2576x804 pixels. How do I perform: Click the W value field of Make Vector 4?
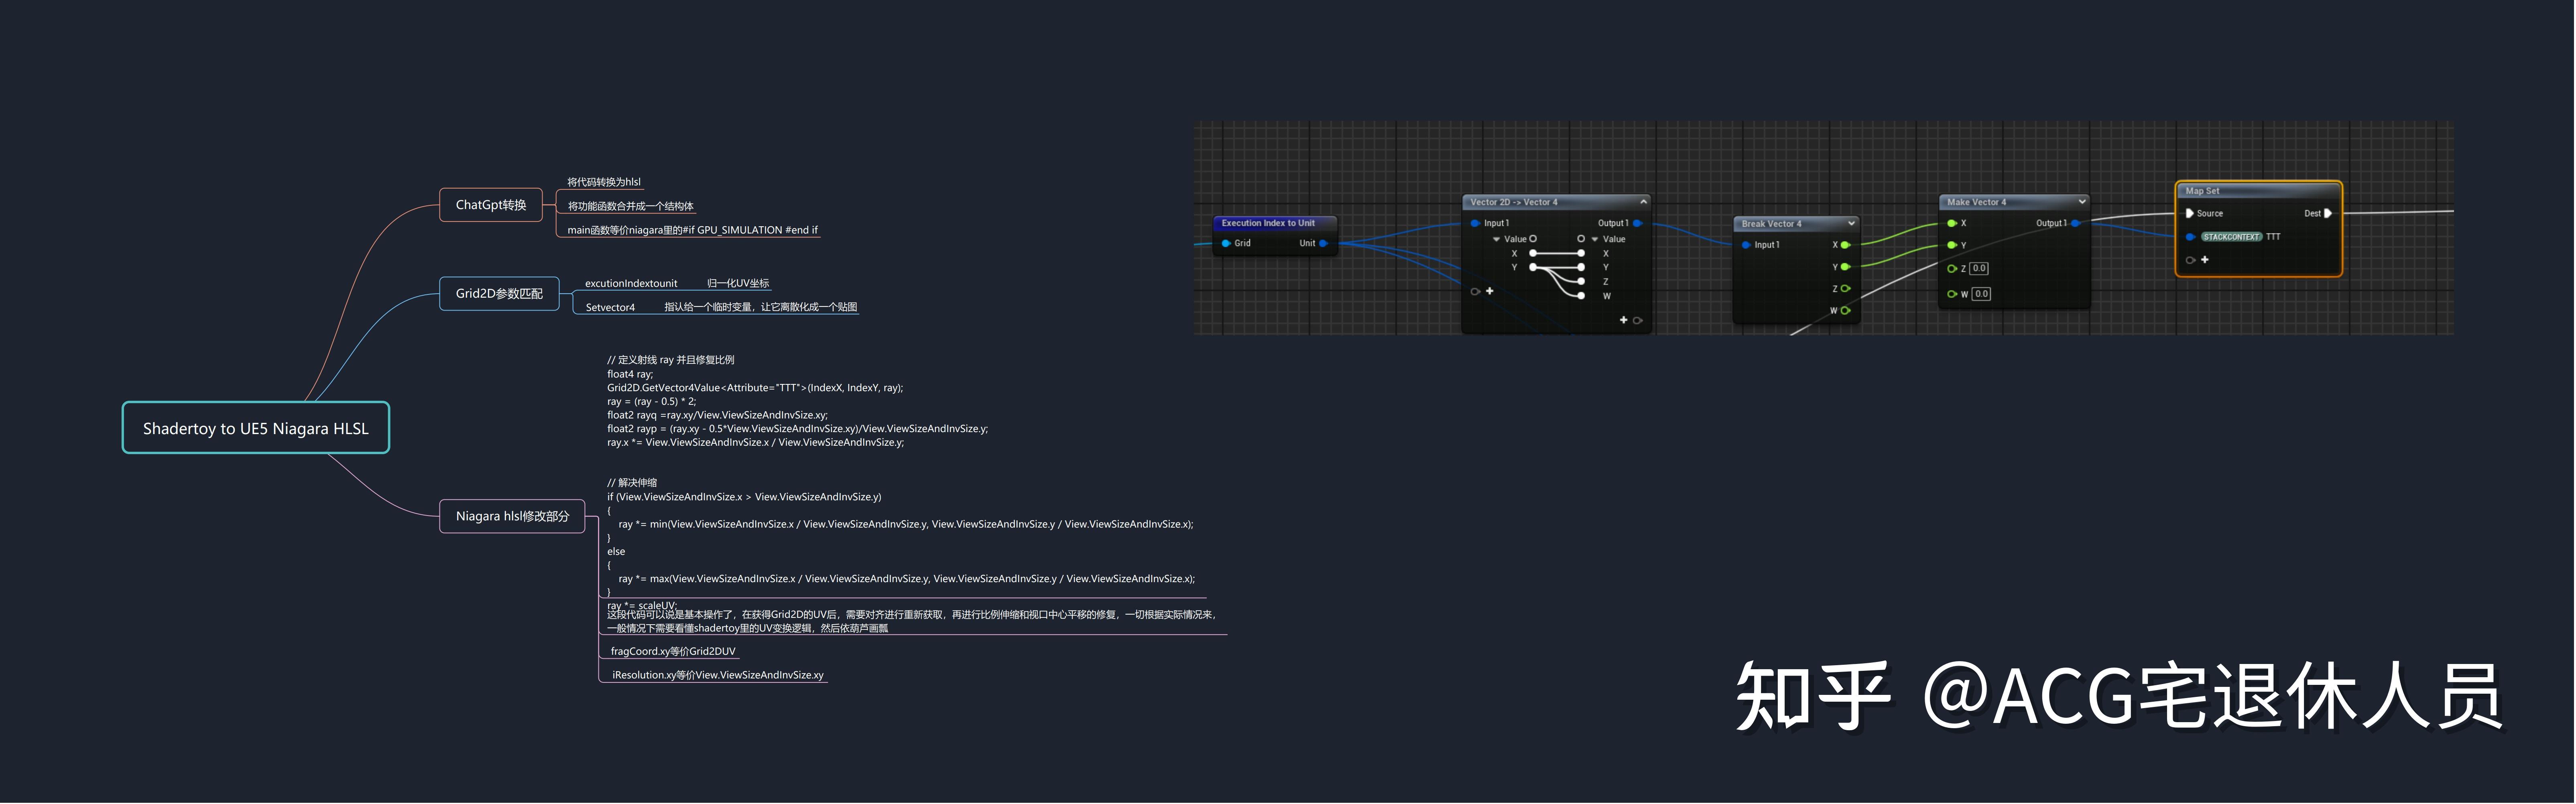(1981, 294)
